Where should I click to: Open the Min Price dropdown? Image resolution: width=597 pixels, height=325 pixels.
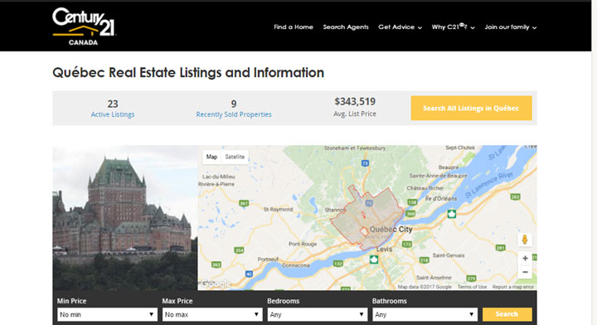pyautogui.click(x=107, y=314)
